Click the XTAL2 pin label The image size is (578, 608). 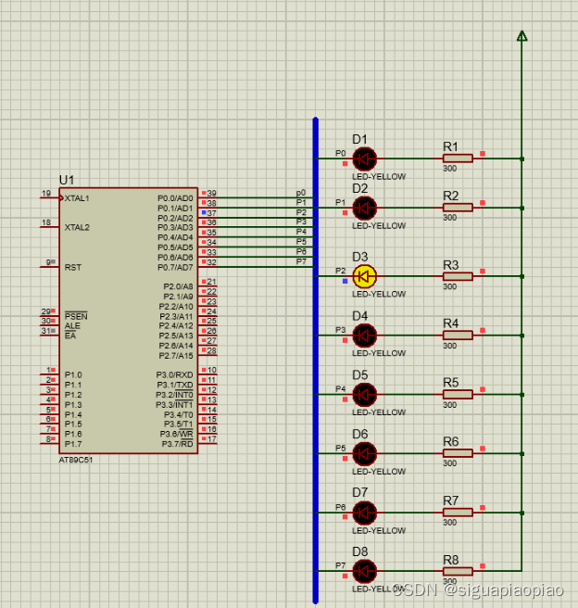77,227
